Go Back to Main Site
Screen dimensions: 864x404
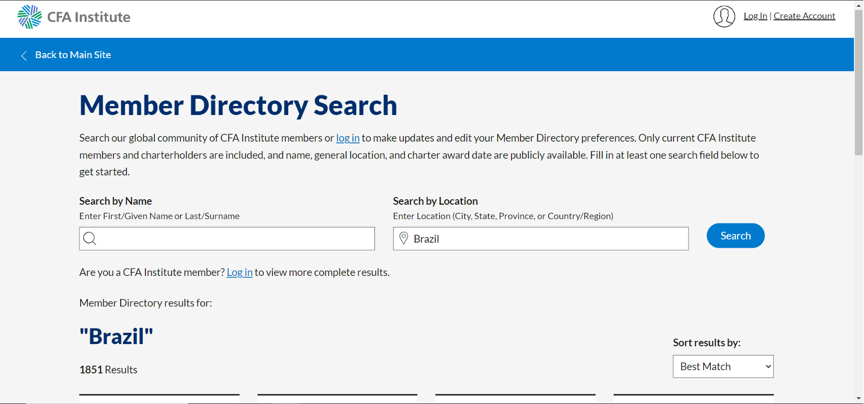[73, 55]
